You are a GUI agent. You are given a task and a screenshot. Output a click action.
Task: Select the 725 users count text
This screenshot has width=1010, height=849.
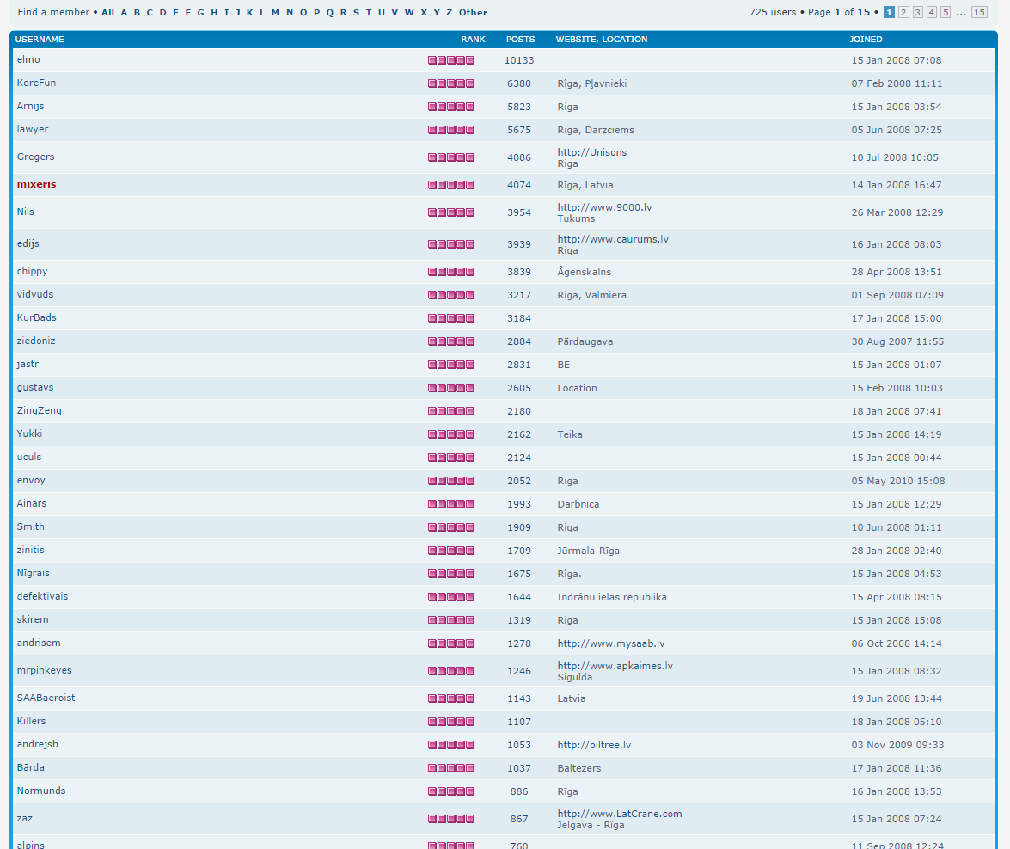(x=772, y=12)
